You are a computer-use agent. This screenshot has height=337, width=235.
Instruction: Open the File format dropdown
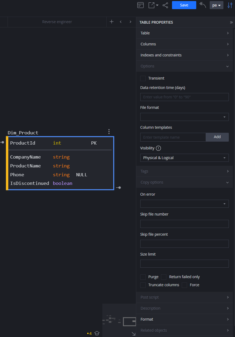184,117
